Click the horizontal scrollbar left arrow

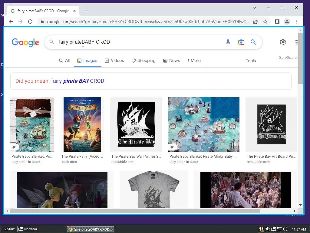tap(7, 211)
